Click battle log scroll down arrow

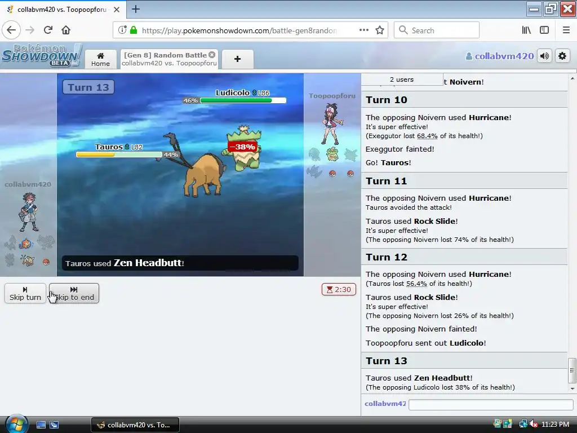point(572,389)
